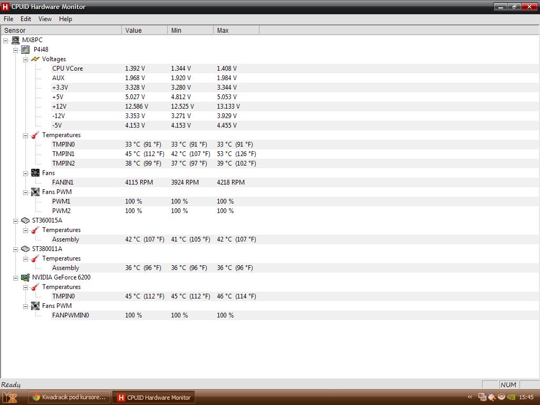This screenshot has height=405, width=540.
Task: Select the +3.3V row
Action: [295, 88]
